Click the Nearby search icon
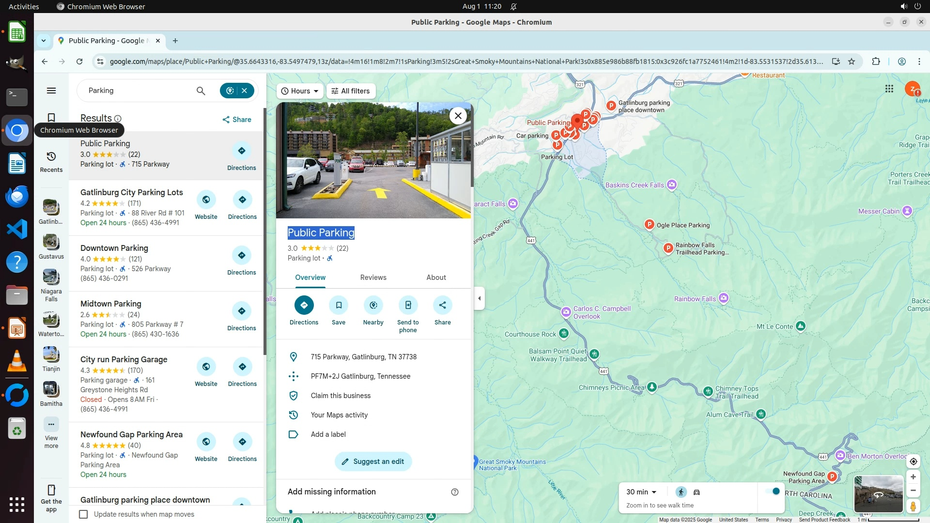The width and height of the screenshot is (930, 523). [373, 305]
